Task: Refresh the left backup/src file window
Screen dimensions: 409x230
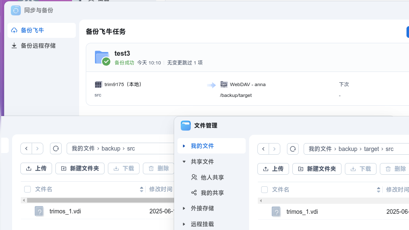Action: click(56, 148)
